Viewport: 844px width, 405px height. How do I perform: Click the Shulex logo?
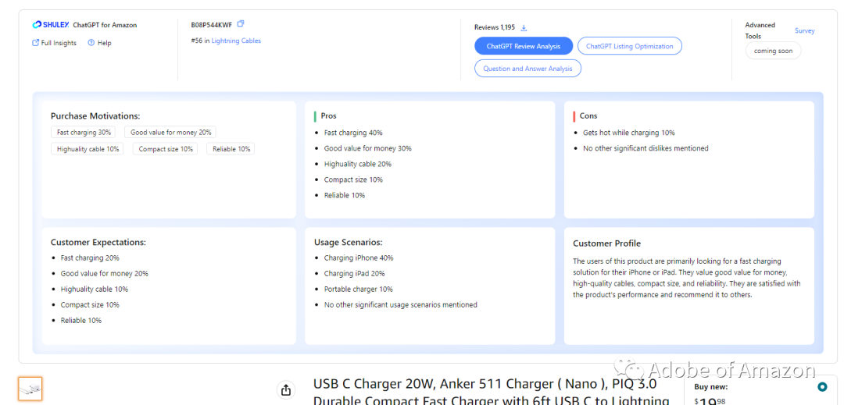point(51,25)
